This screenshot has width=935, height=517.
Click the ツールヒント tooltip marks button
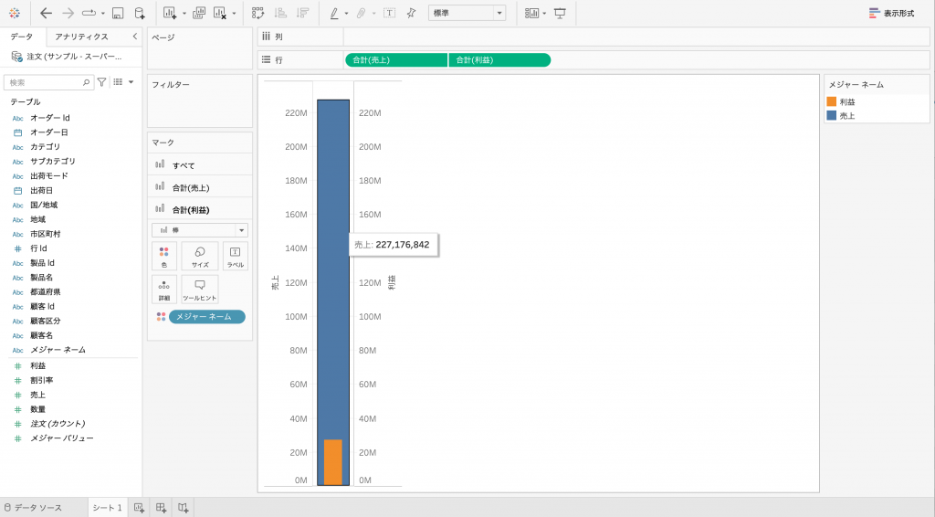pyautogui.click(x=200, y=290)
